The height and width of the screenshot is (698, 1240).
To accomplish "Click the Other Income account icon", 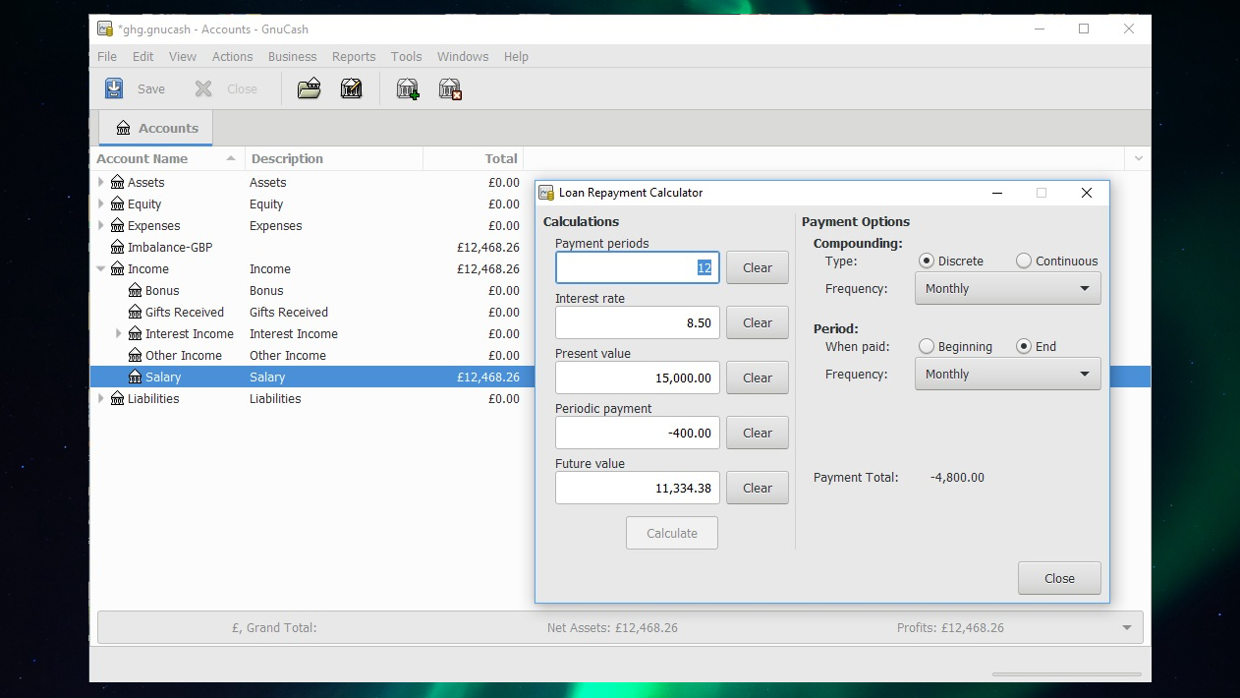I will pyautogui.click(x=136, y=355).
